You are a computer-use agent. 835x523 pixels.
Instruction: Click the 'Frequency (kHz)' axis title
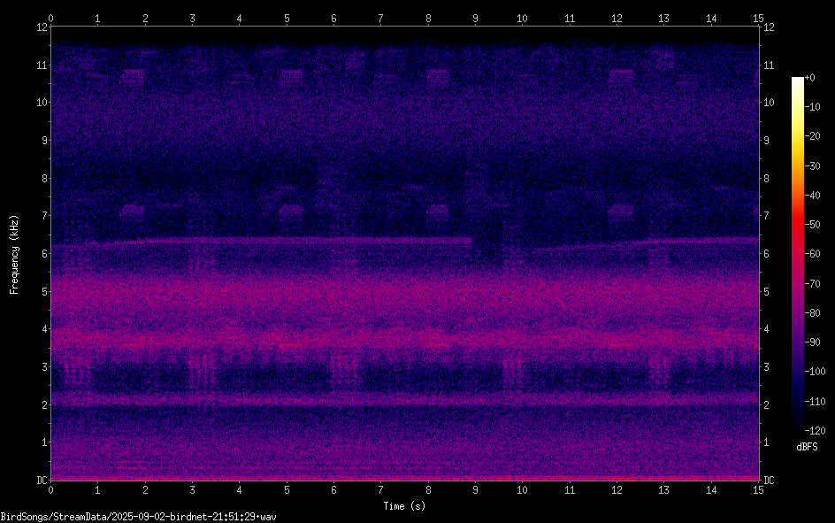[14, 255]
